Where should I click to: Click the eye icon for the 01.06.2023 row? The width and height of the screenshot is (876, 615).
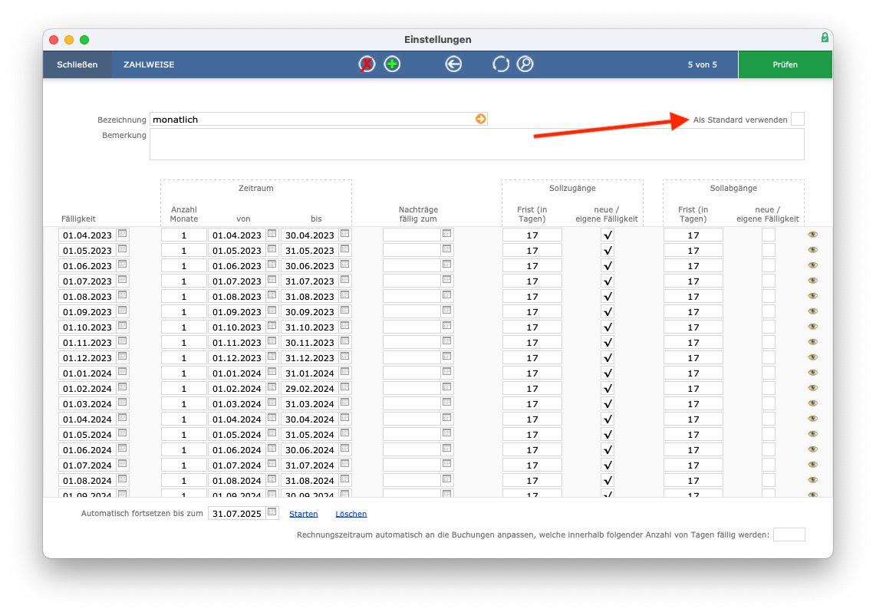pyautogui.click(x=813, y=265)
